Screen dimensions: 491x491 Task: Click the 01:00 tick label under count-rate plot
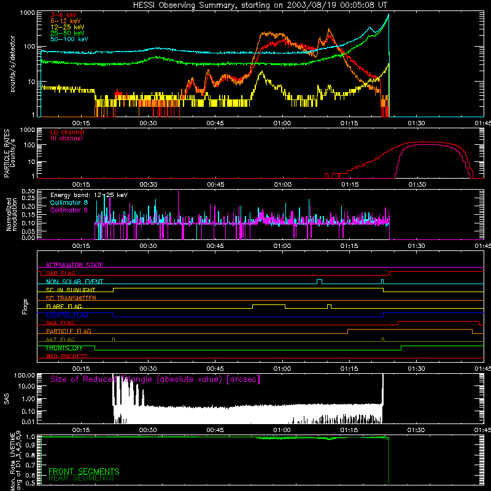pos(282,123)
